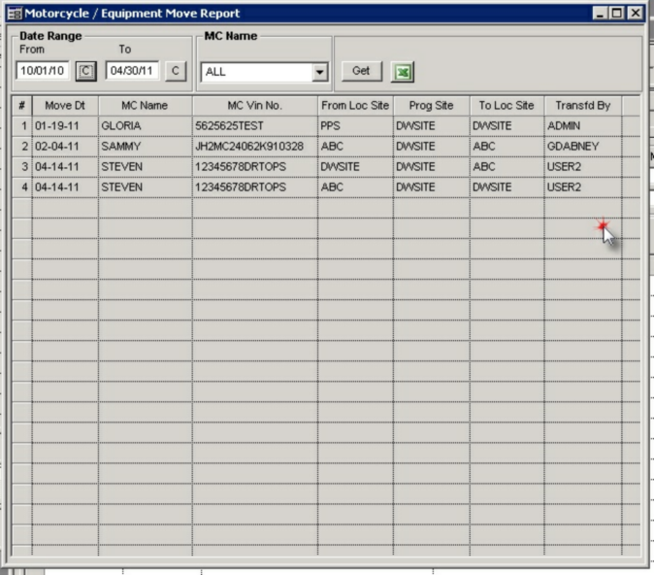This screenshot has width=654, height=575.
Task: Click the window icon in title bar
Action: 14,14
